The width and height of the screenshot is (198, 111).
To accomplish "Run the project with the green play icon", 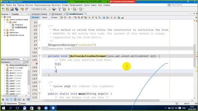I will click(69, 9).
